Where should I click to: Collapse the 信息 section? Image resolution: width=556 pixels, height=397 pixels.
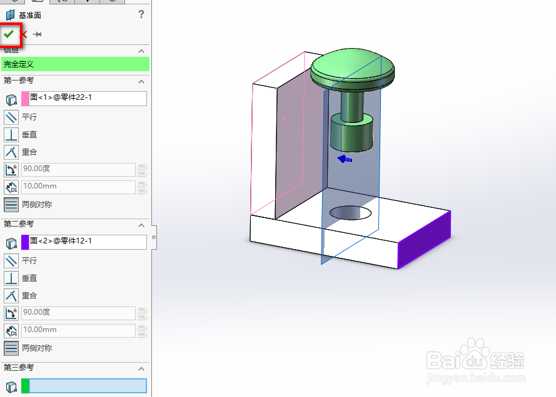[x=141, y=51]
